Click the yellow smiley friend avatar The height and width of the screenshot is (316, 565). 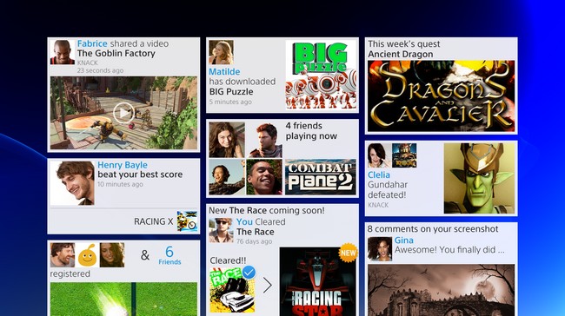[x=87, y=255]
